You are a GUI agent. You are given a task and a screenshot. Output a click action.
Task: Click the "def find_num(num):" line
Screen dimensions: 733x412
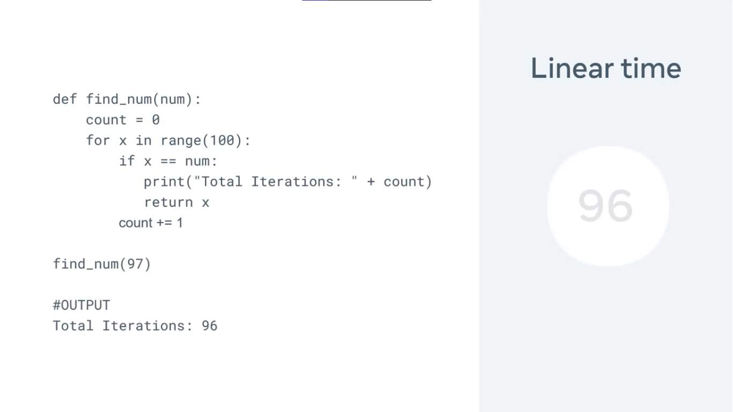coord(127,99)
